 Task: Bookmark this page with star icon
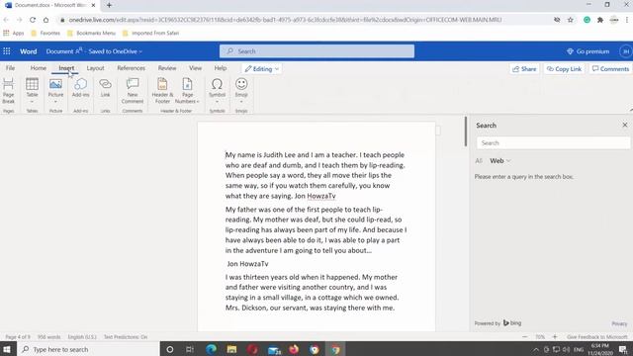tap(570, 20)
